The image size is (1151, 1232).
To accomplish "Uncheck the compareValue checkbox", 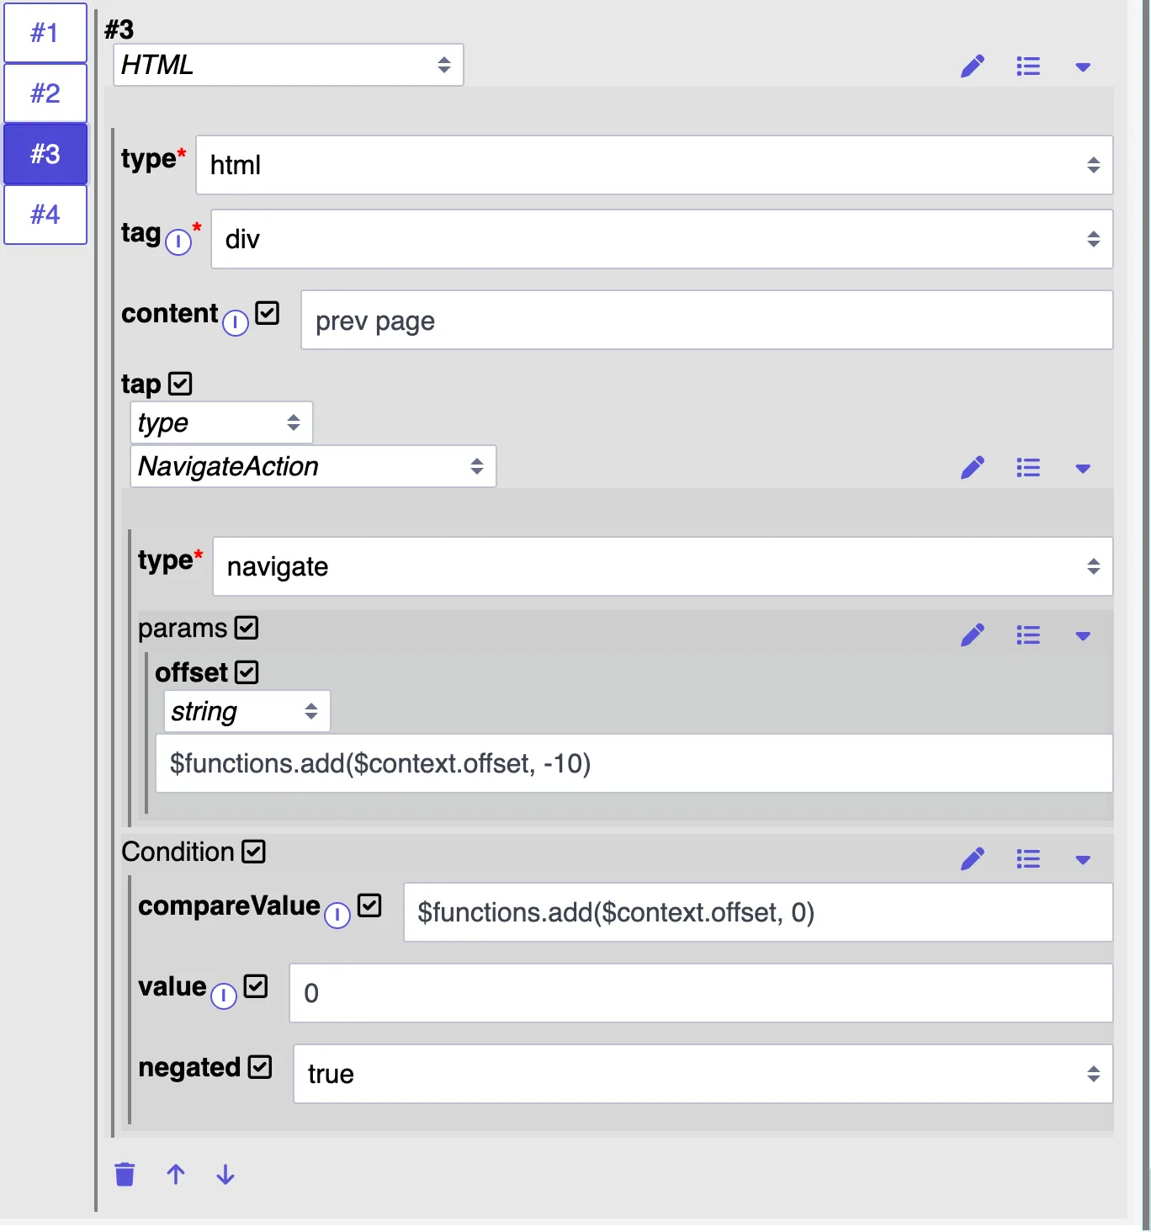I will (369, 905).
